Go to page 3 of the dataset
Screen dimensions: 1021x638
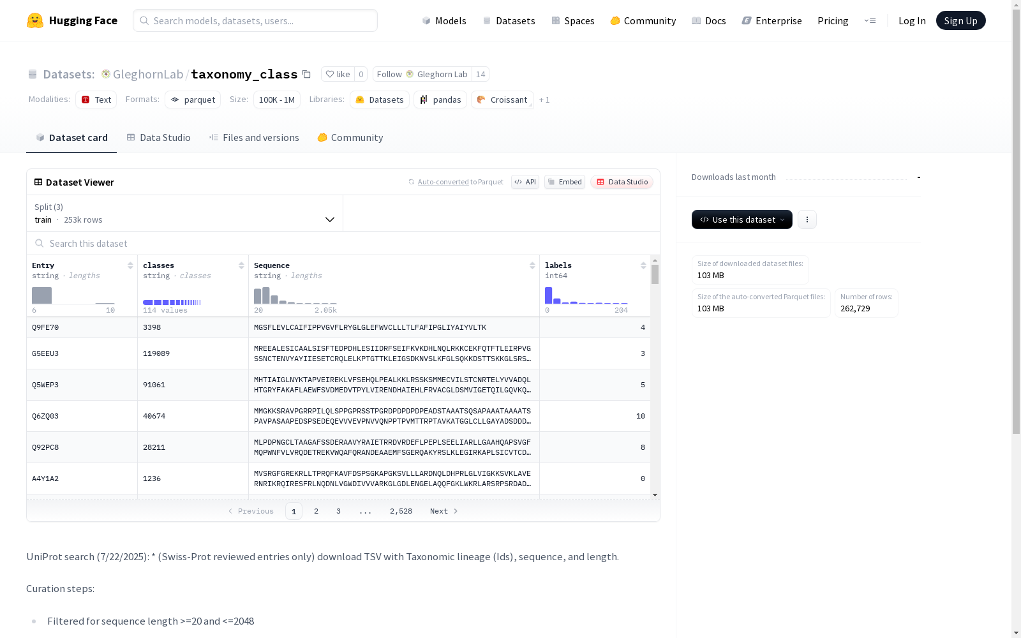[x=338, y=511]
